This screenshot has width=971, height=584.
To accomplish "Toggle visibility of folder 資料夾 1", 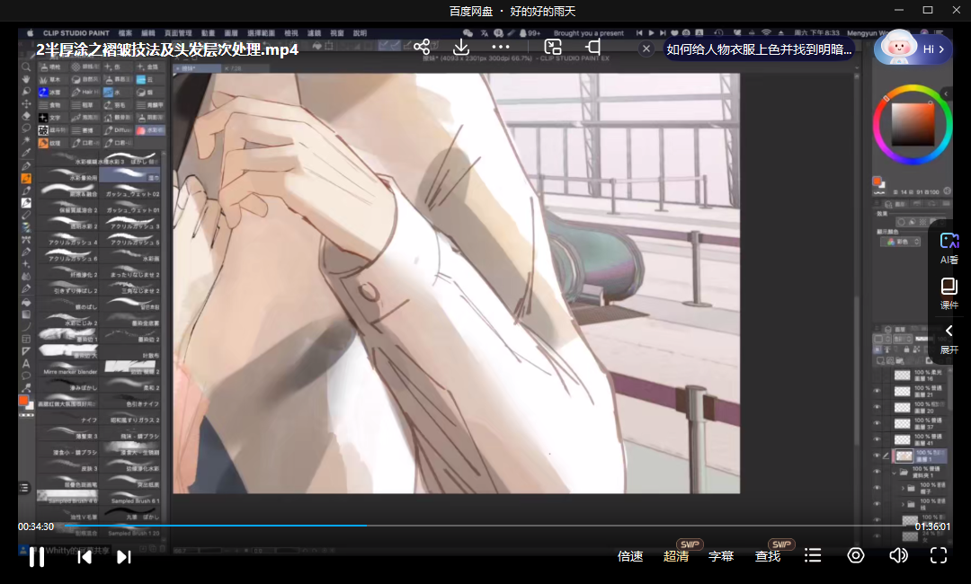I will click(x=877, y=472).
